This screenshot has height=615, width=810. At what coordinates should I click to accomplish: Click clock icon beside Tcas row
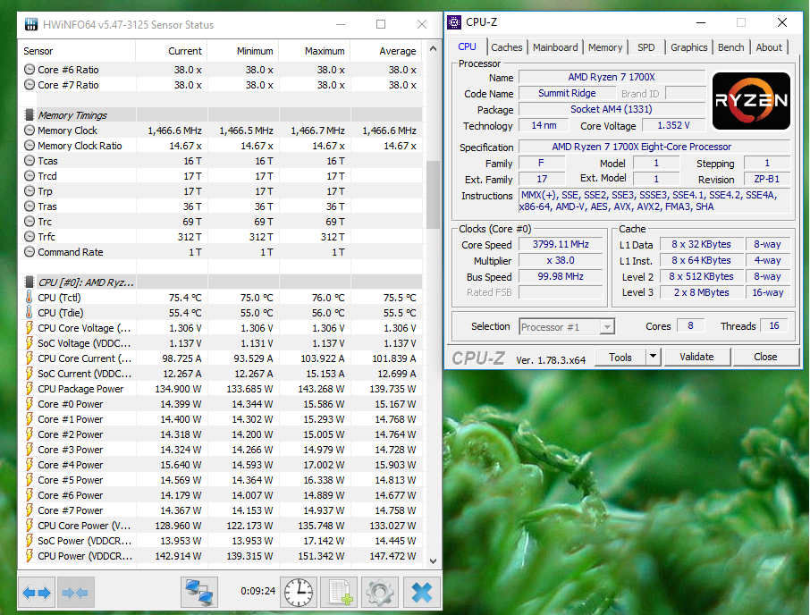[x=30, y=161]
